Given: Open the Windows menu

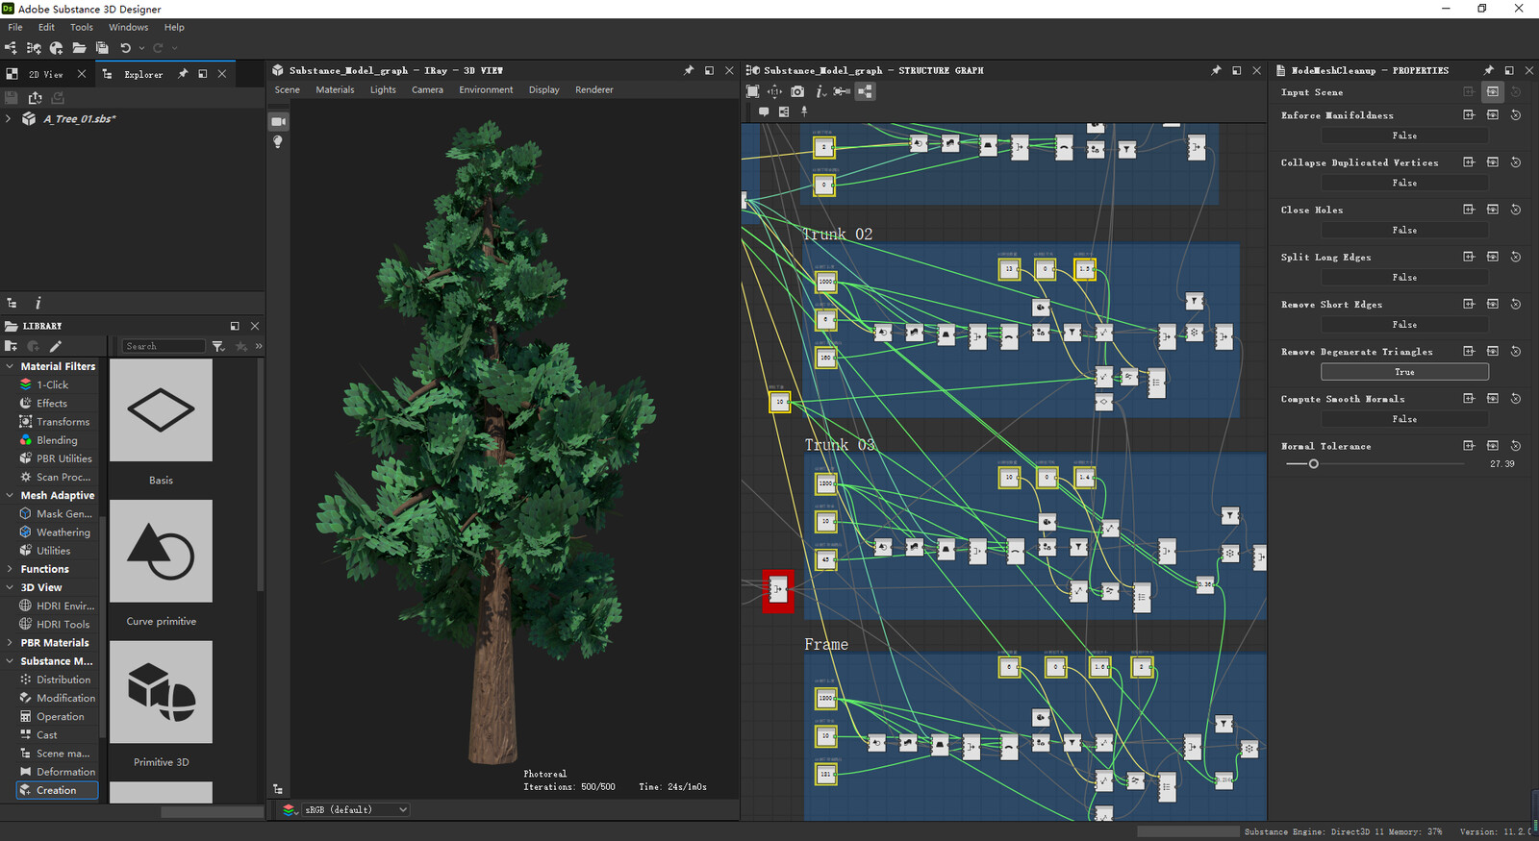Looking at the screenshot, I should tap(128, 27).
